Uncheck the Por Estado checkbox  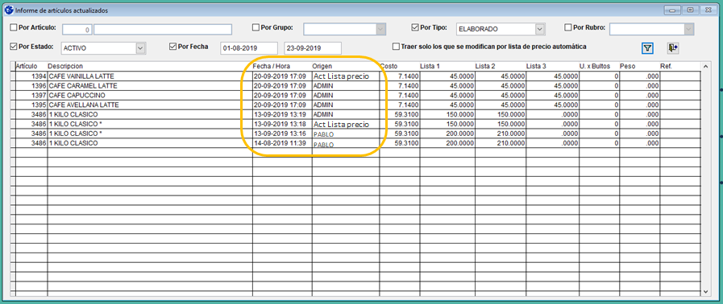14,47
